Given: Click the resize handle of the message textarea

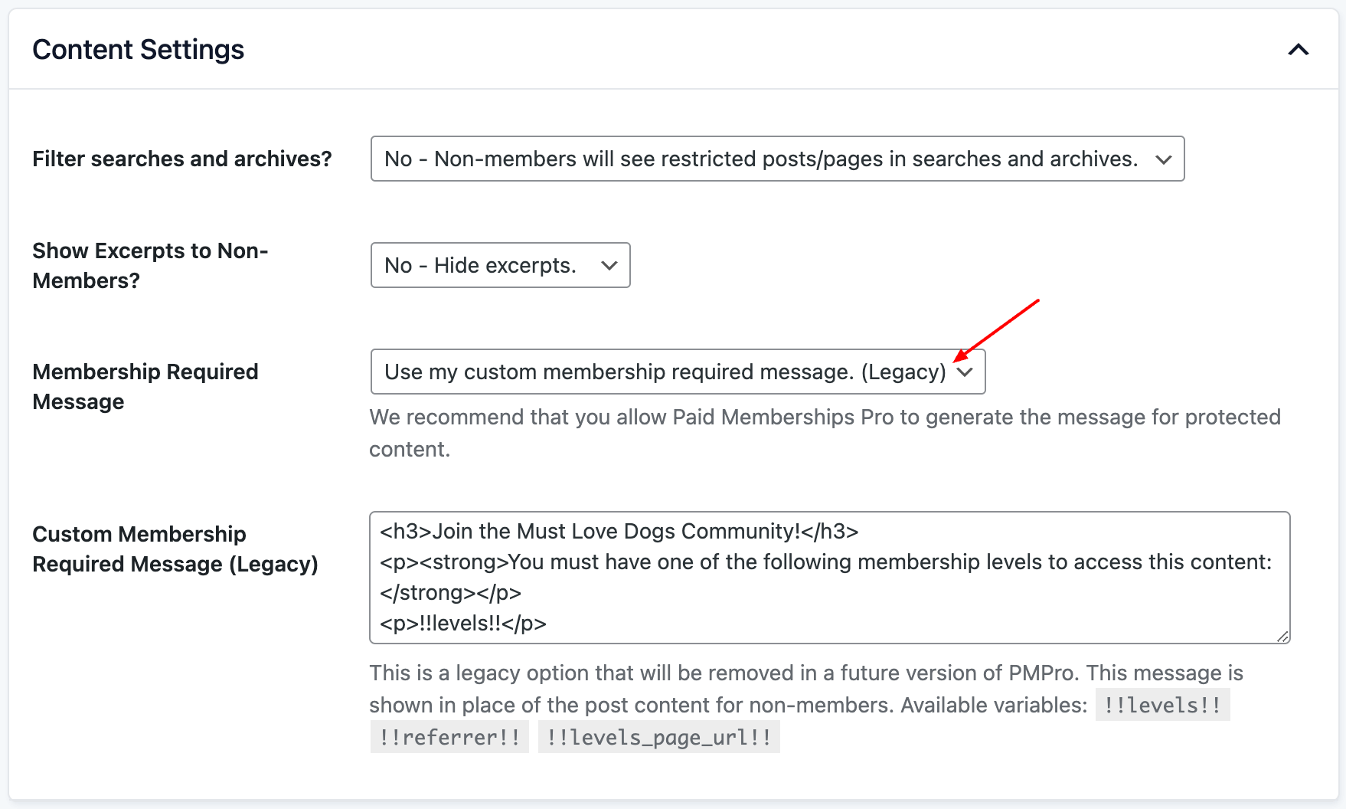Looking at the screenshot, I should tap(1282, 636).
